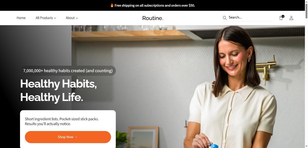Click the short ingredient lists description text
This screenshot has height=148, width=308.
[62, 121]
